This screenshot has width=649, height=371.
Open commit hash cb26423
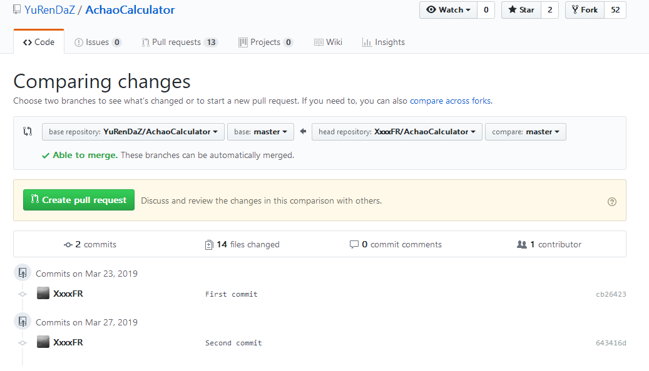[611, 294]
